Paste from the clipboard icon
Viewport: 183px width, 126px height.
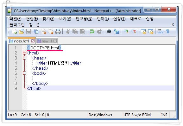pyautogui.click(x=82, y=32)
